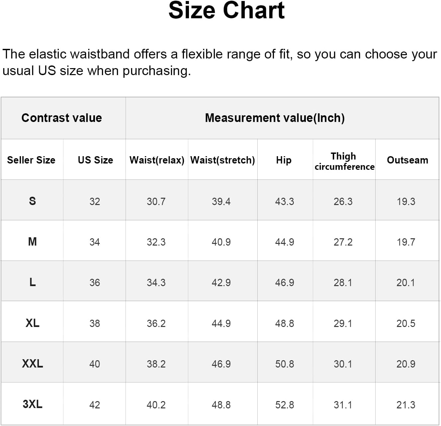Click the Thigh circumference column header
The height and width of the screenshot is (426, 441).
tap(344, 161)
